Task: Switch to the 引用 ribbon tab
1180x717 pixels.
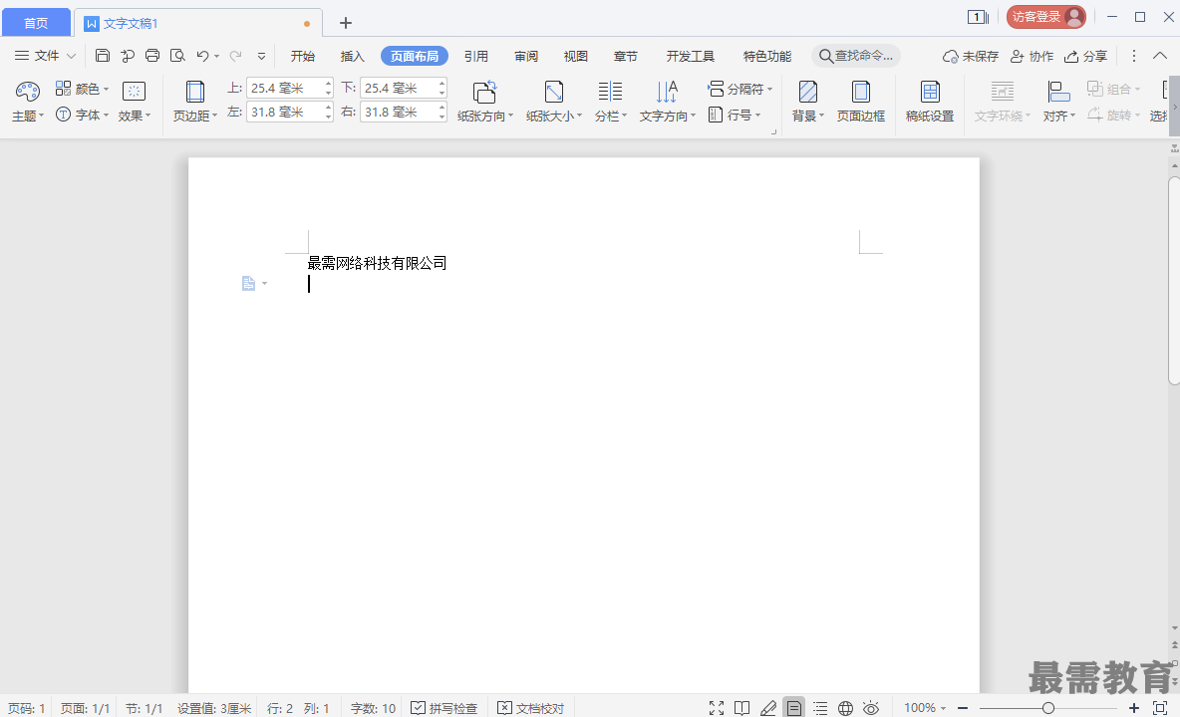Action: point(475,57)
